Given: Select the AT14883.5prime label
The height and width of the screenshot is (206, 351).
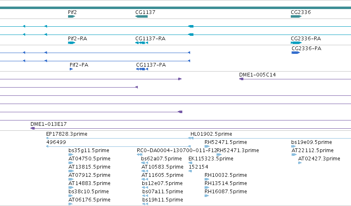Looking at the screenshot, I should [x=90, y=183].
